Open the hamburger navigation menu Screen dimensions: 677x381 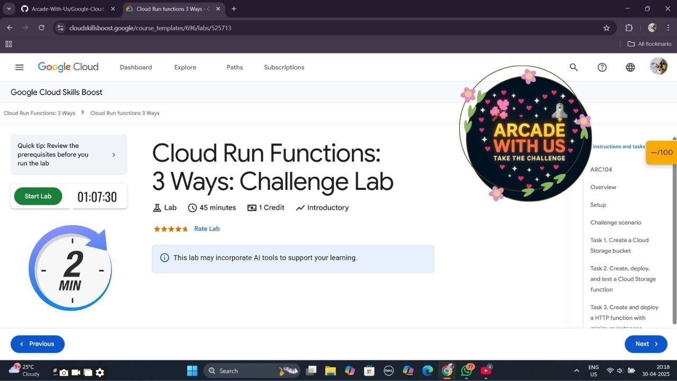20,67
